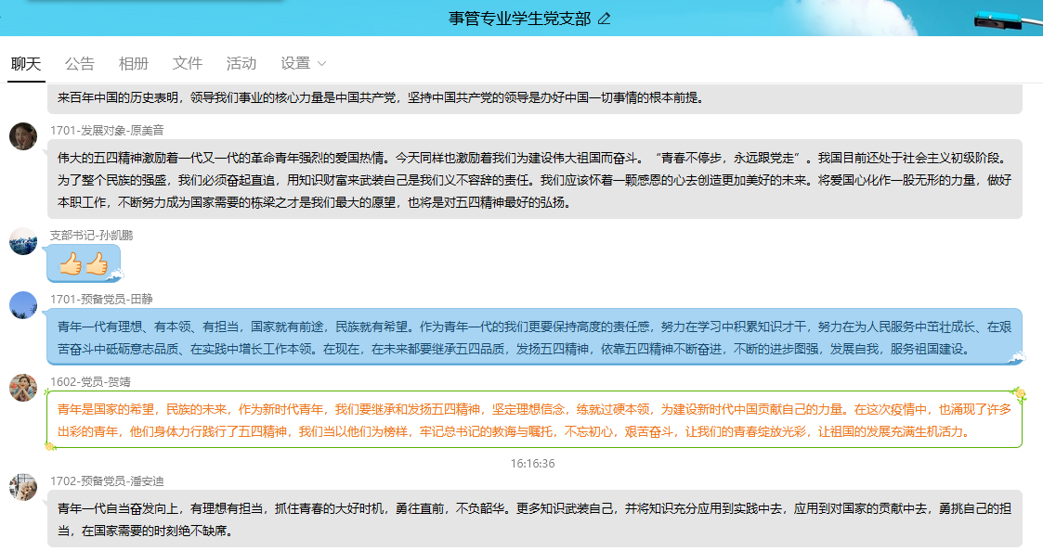The width and height of the screenshot is (1043, 551).
Task: Expand the 设置 dropdown menu
Action: (304, 63)
